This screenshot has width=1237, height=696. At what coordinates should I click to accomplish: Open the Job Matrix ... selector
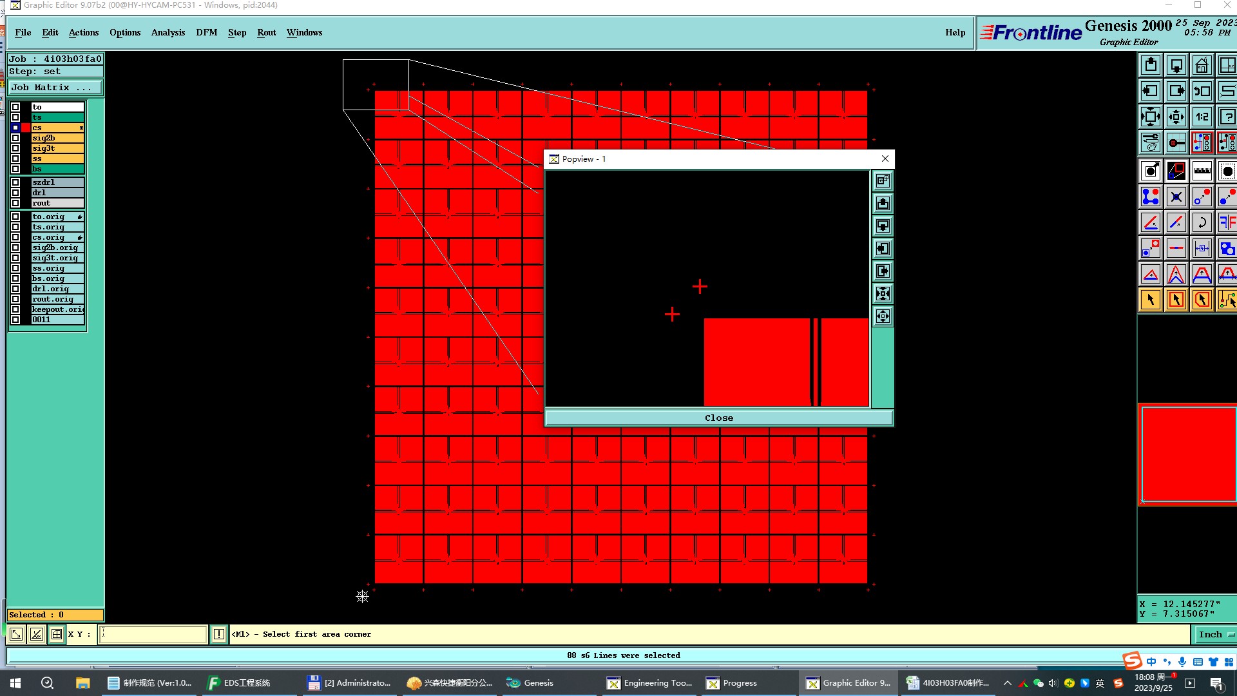click(55, 88)
